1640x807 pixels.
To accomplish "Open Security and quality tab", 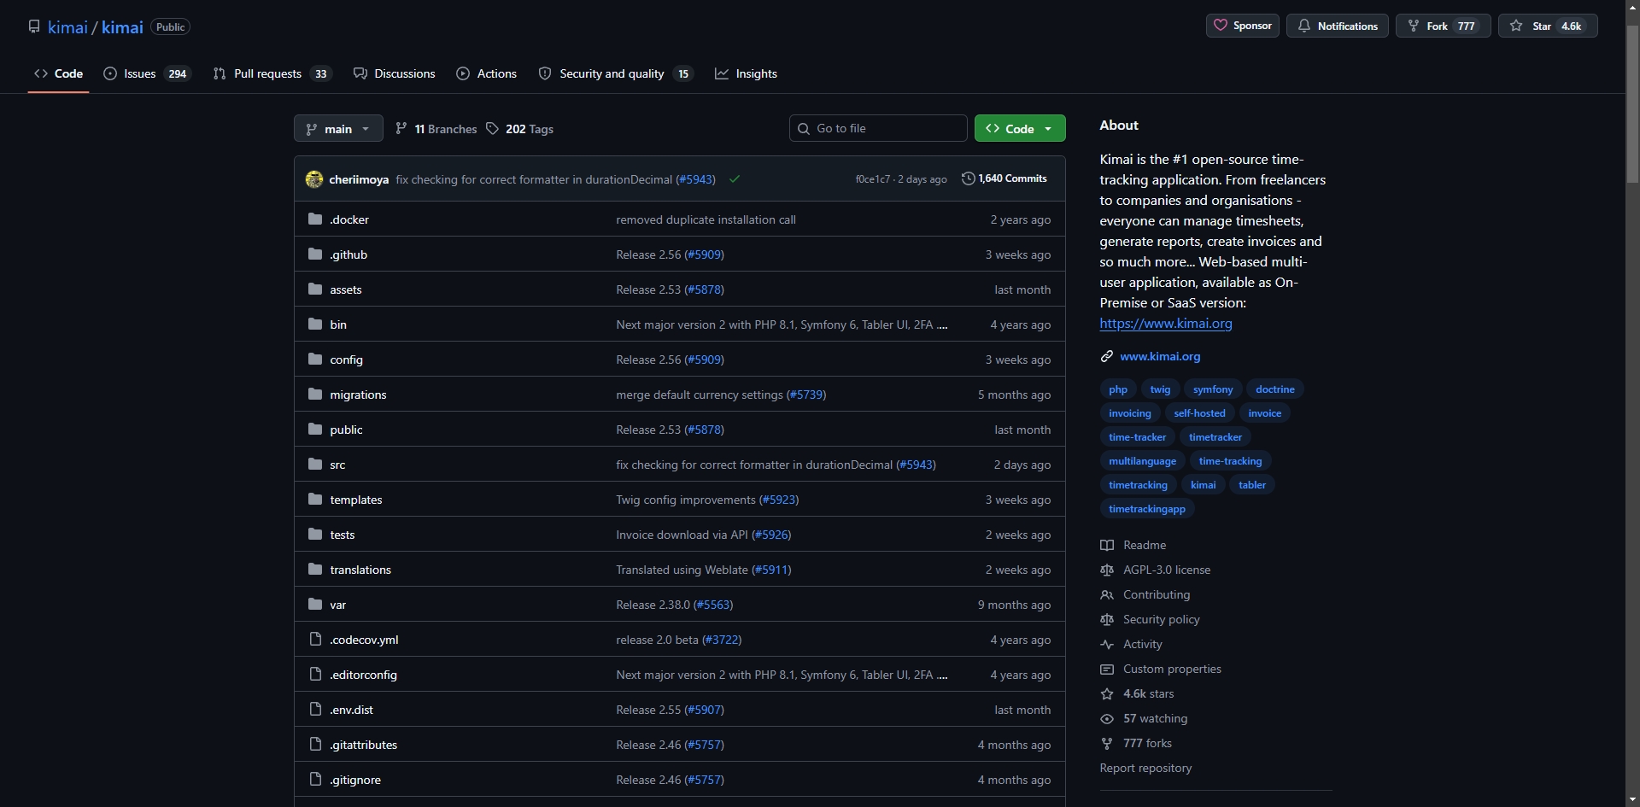I will point(615,73).
